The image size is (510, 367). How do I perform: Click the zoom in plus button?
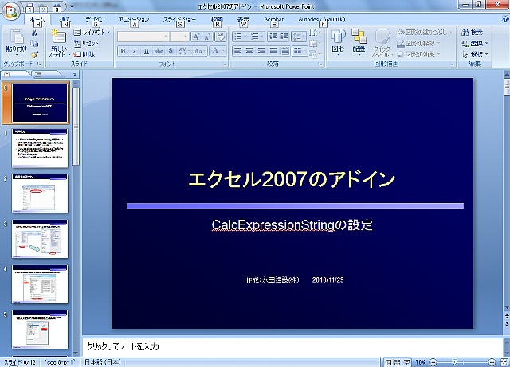coord(492,362)
